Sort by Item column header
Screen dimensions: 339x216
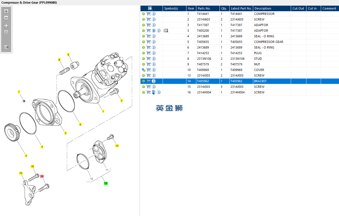(x=191, y=8)
